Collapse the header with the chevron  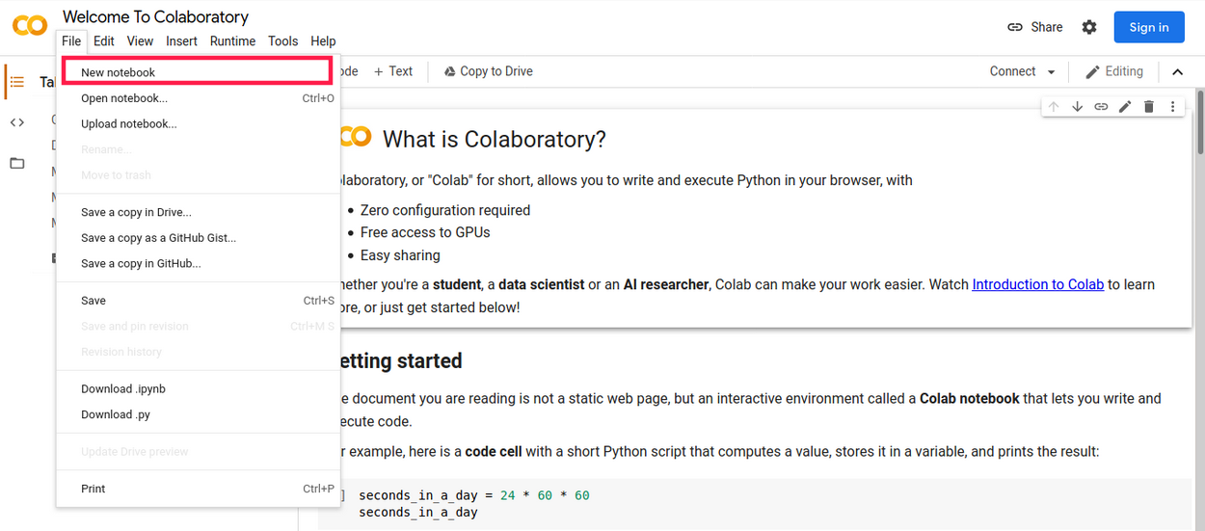tap(1178, 71)
